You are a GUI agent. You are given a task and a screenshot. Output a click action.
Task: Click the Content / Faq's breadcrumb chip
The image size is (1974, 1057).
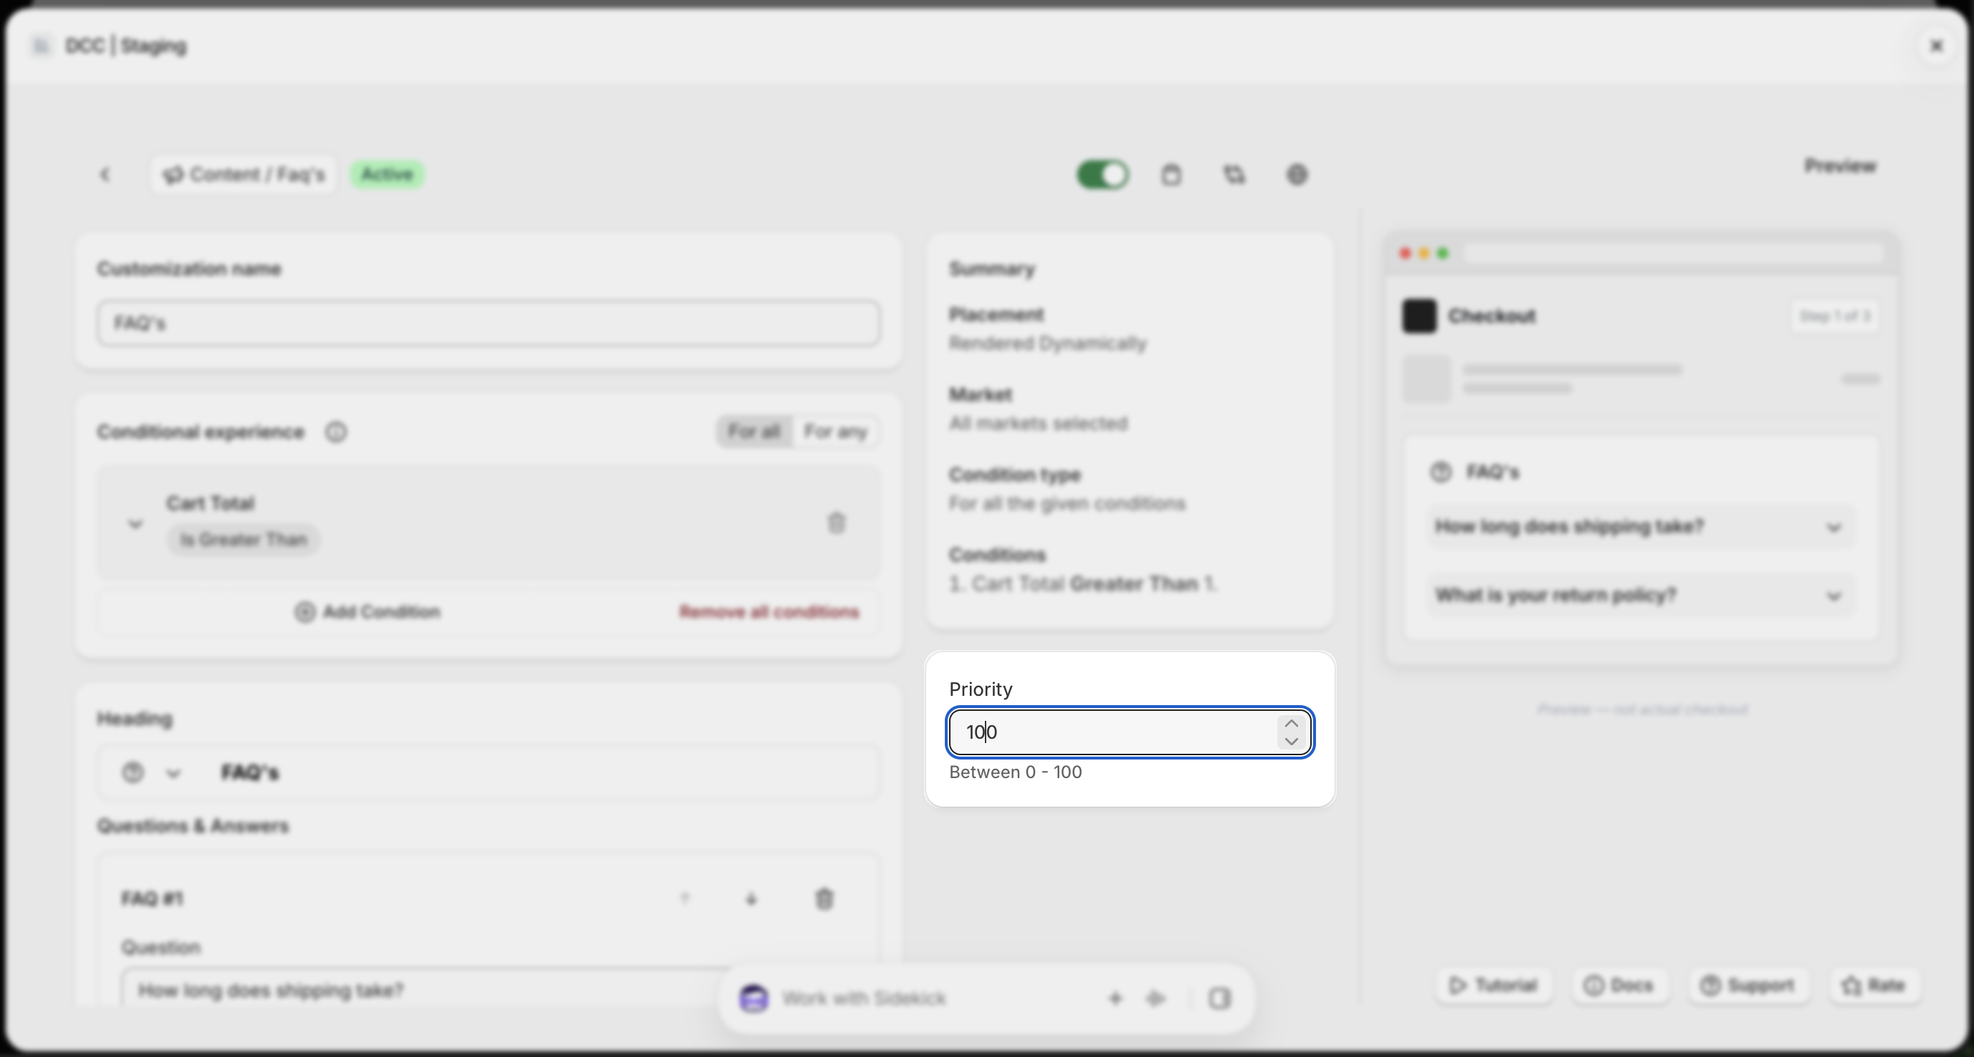pyautogui.click(x=244, y=174)
